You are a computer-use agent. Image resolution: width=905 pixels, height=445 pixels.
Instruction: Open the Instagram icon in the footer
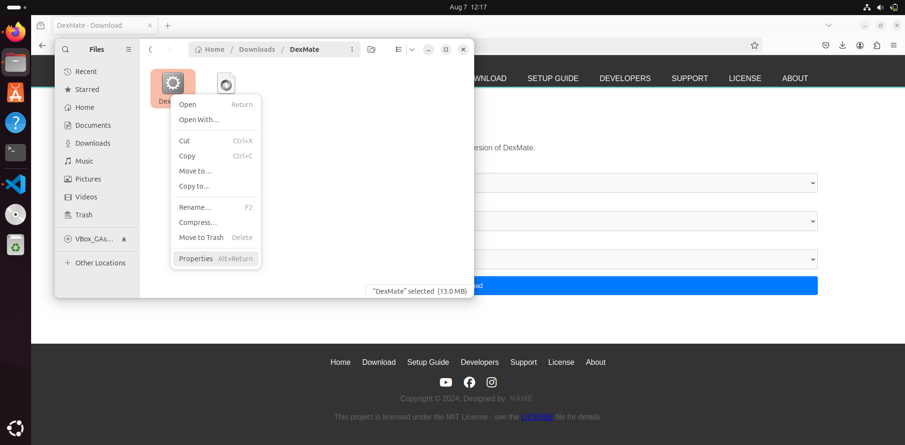492,382
